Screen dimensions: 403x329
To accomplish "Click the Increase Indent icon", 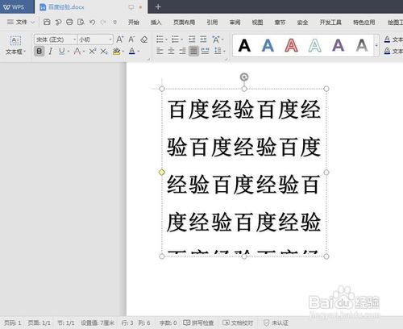I will [203, 40].
